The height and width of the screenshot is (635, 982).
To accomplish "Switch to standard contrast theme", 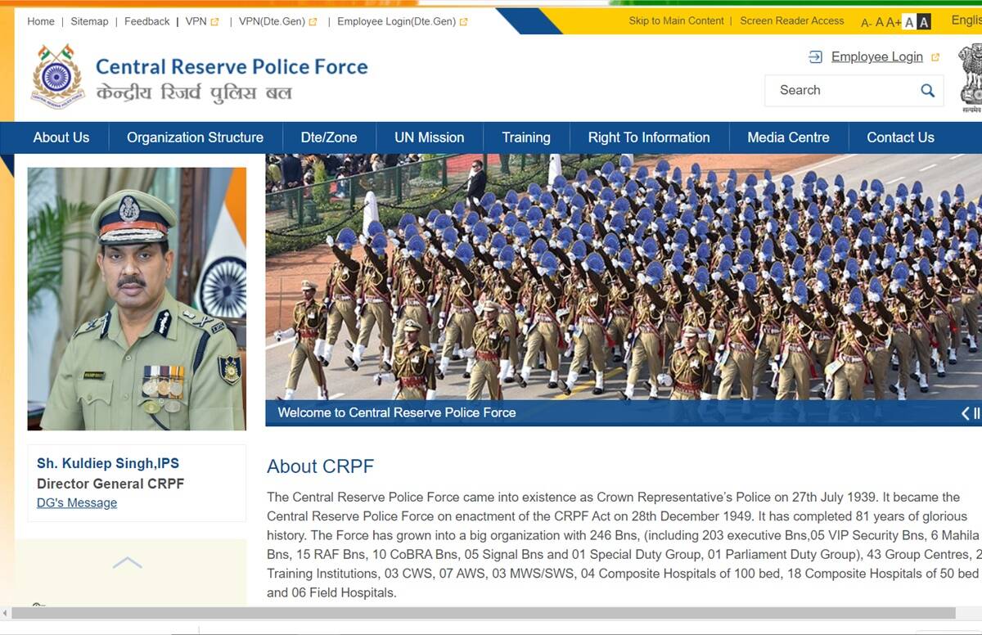I will point(909,20).
